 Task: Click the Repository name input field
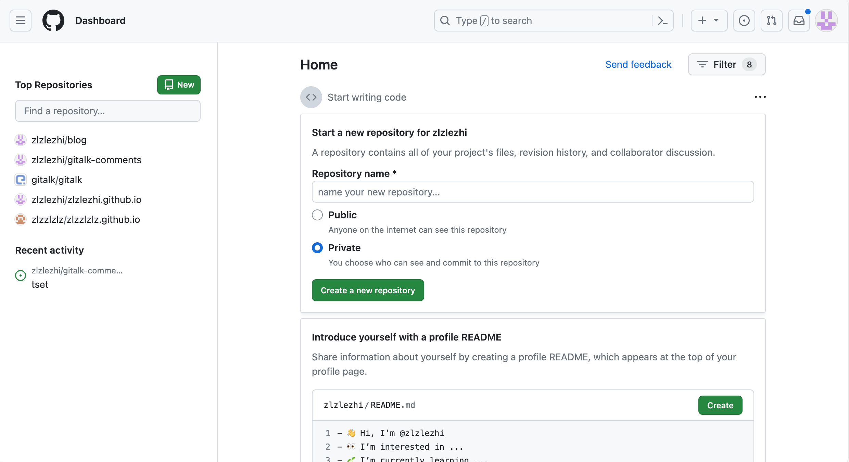(533, 192)
